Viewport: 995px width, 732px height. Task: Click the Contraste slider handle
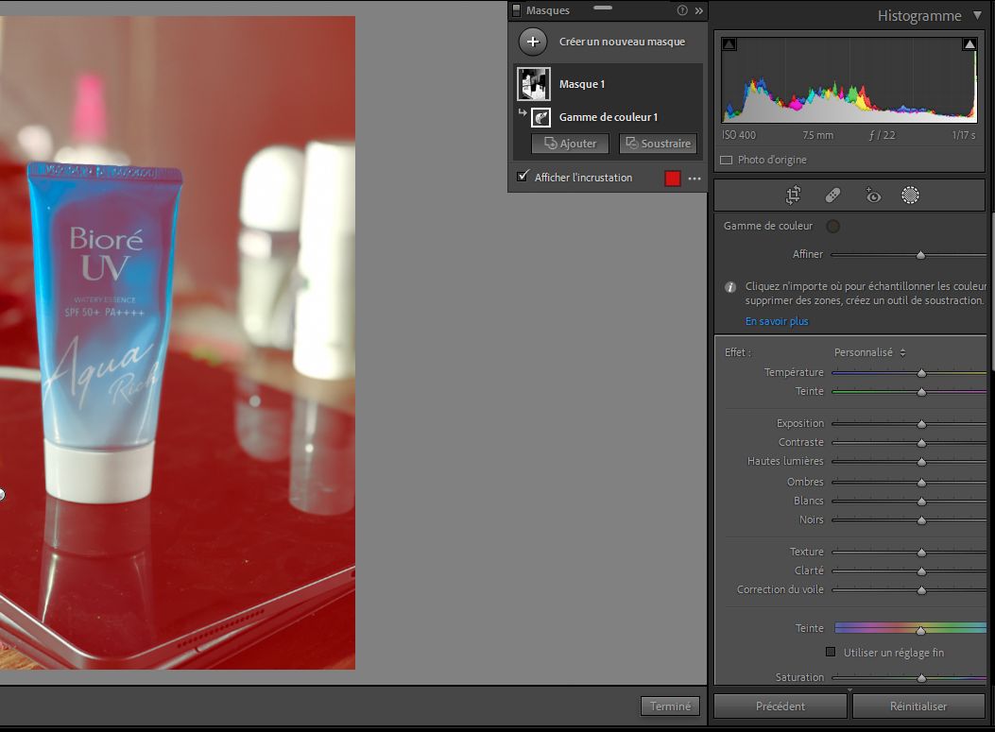coord(921,443)
